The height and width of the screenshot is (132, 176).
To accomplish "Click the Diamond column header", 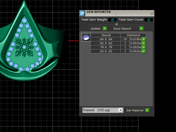I will [133, 35].
